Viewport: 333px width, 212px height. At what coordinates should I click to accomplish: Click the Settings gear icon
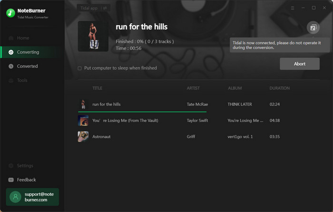point(11,165)
